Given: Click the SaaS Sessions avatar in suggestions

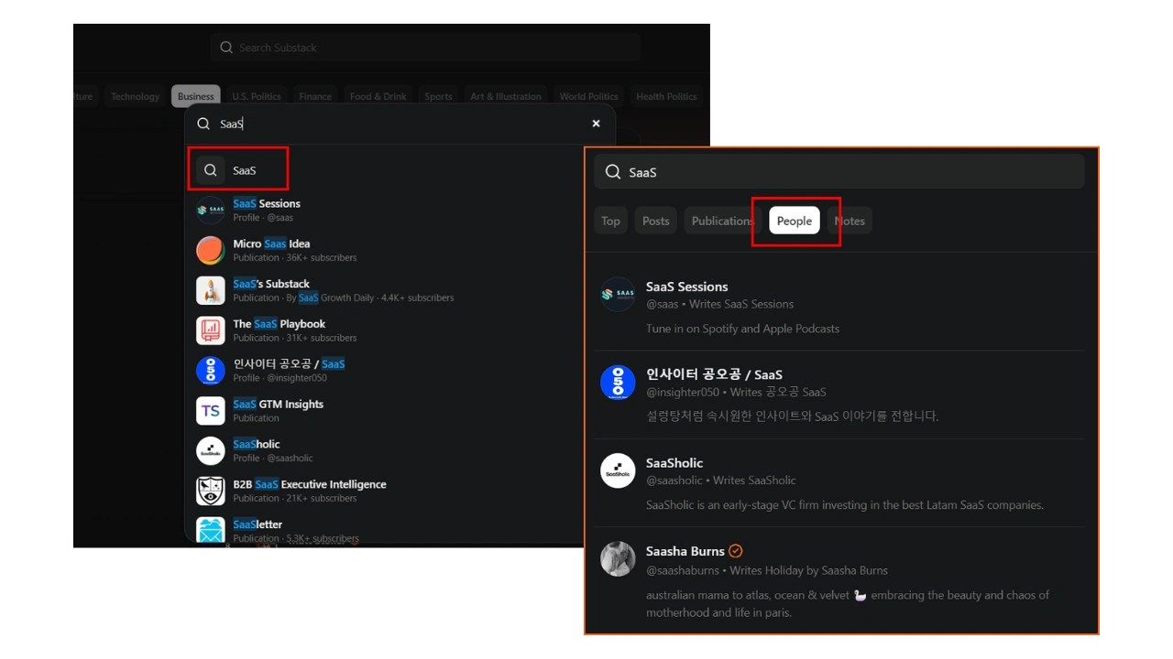Looking at the screenshot, I should pyautogui.click(x=211, y=211).
